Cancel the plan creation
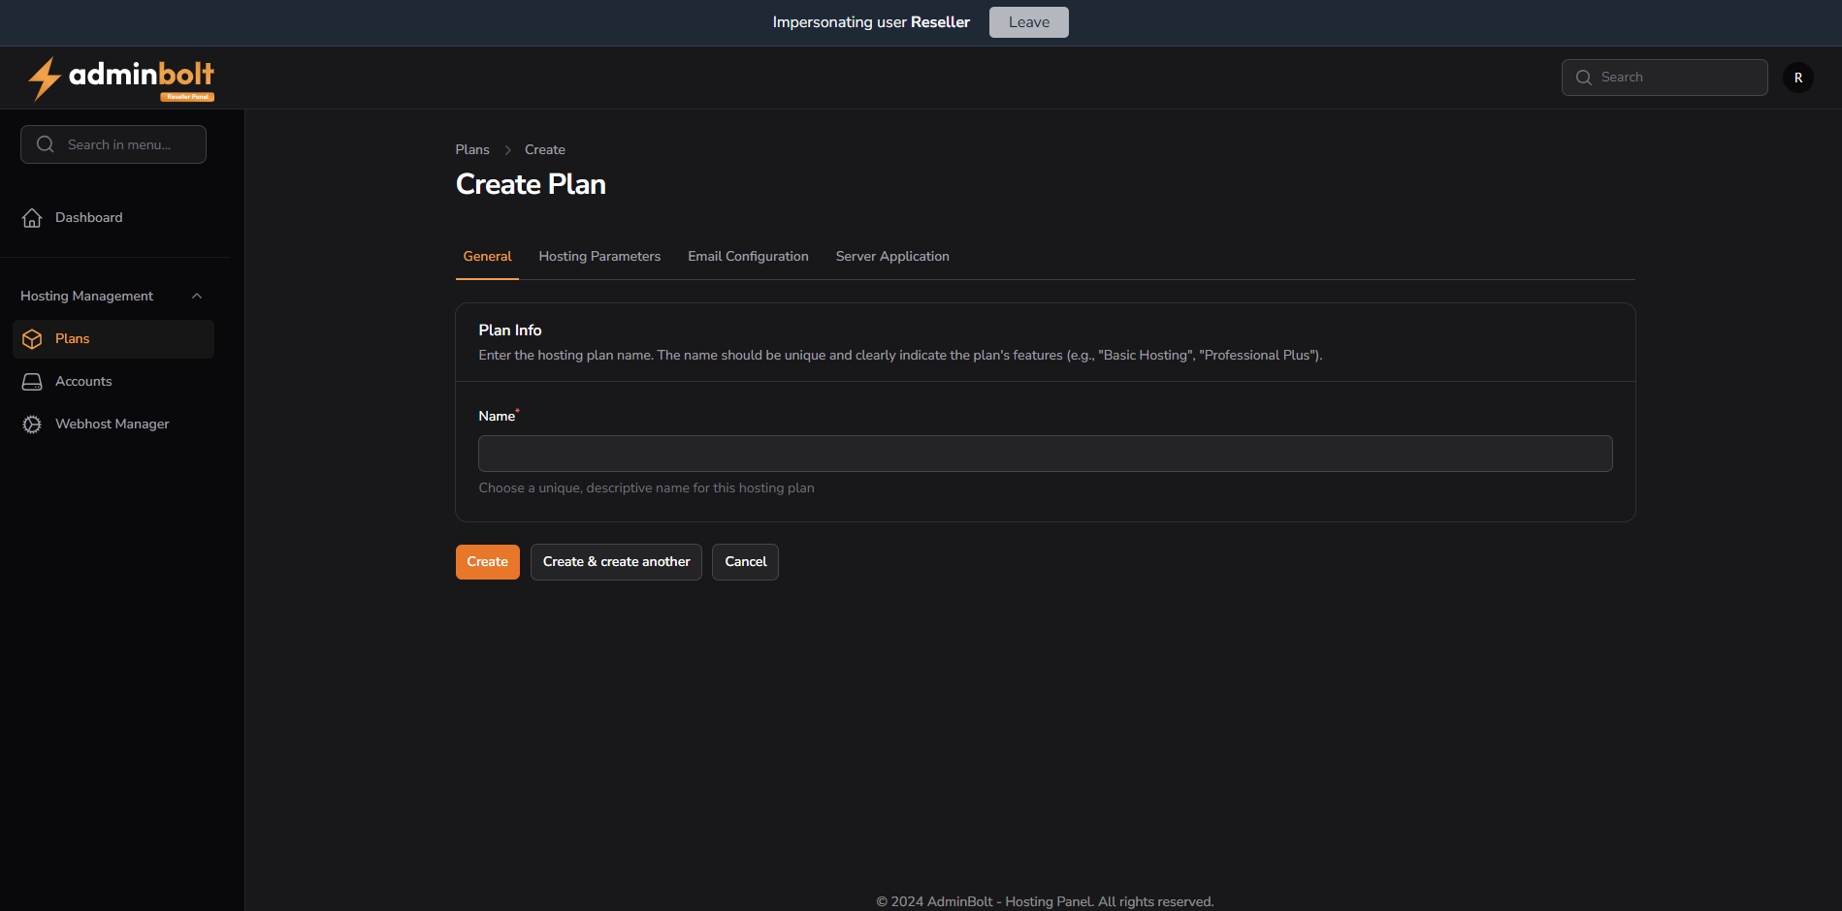This screenshot has height=911, width=1842. click(x=745, y=562)
